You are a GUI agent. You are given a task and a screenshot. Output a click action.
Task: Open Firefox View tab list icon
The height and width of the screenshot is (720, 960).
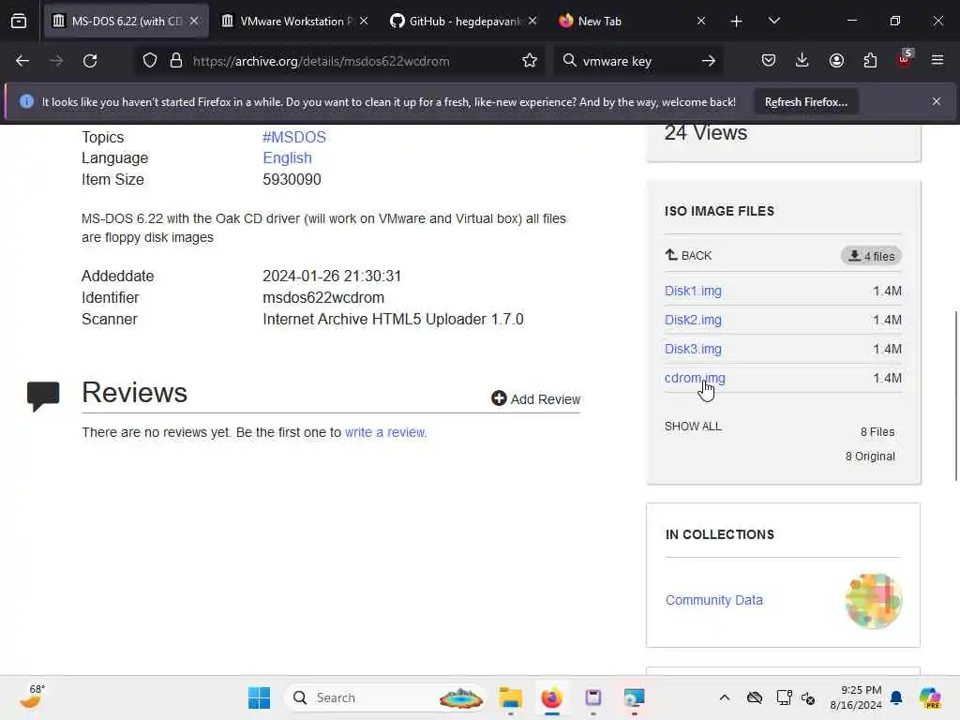[19, 21]
